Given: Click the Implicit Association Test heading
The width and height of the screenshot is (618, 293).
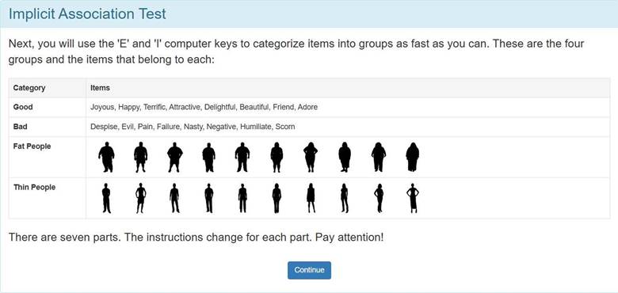Looking at the screenshot, I should coord(87,13).
